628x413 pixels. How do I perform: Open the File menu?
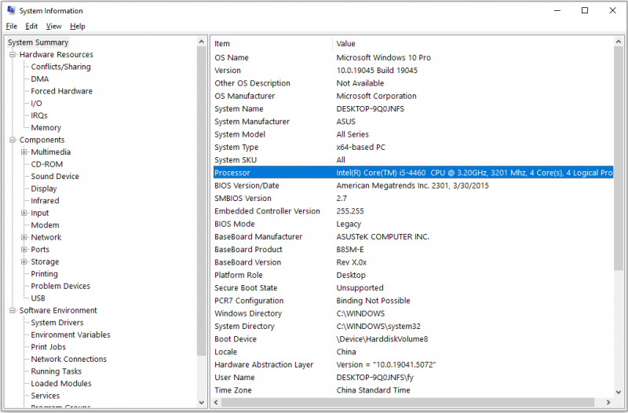point(12,26)
